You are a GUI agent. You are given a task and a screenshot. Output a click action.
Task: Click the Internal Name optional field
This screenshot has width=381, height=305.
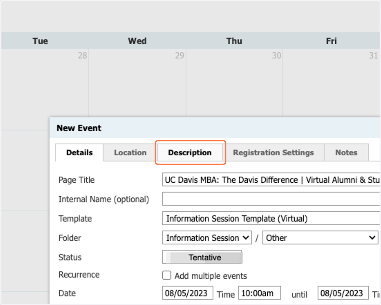pos(271,199)
